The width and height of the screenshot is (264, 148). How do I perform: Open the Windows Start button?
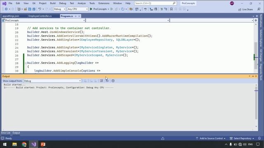tap(5, 144)
